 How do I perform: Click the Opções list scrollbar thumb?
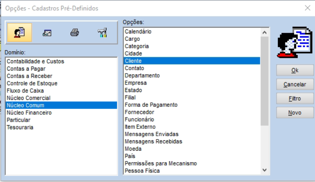(265, 81)
